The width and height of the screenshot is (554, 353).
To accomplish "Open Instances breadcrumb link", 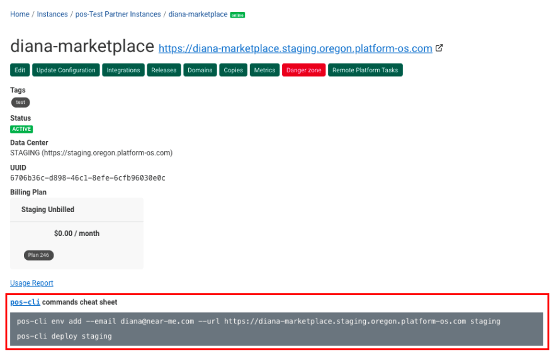I will [52, 14].
